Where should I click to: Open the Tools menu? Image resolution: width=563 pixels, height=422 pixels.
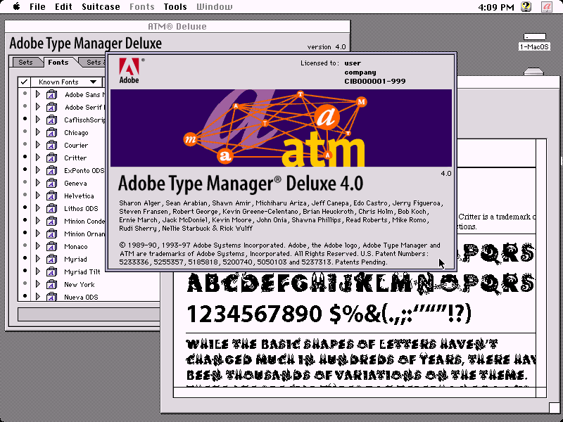point(175,7)
